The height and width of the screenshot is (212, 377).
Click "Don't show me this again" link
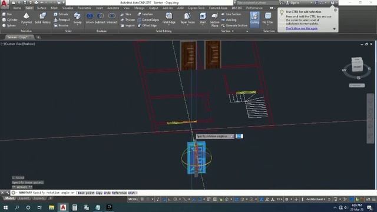point(302,28)
